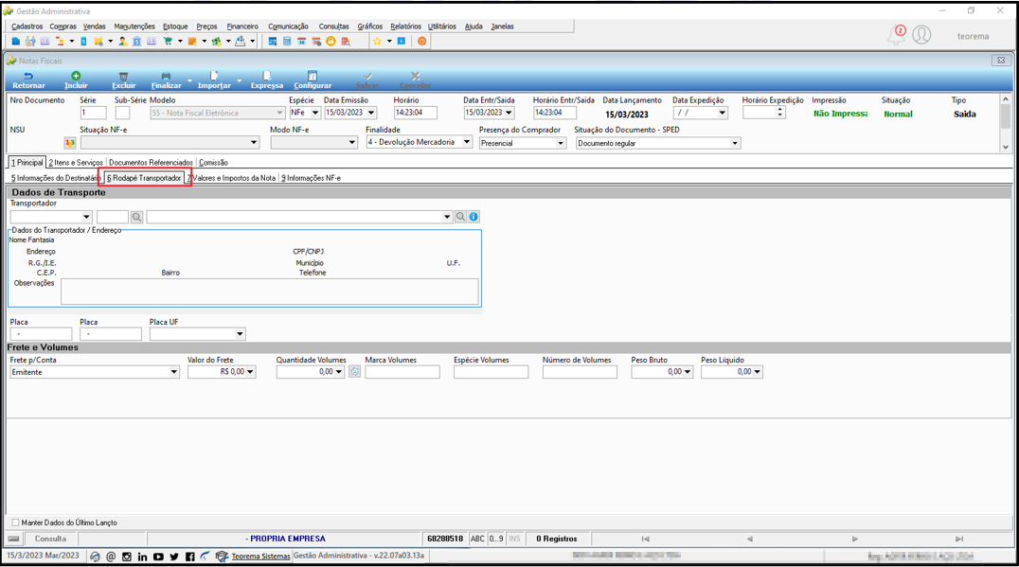Go to the first record navigation button

(645, 539)
